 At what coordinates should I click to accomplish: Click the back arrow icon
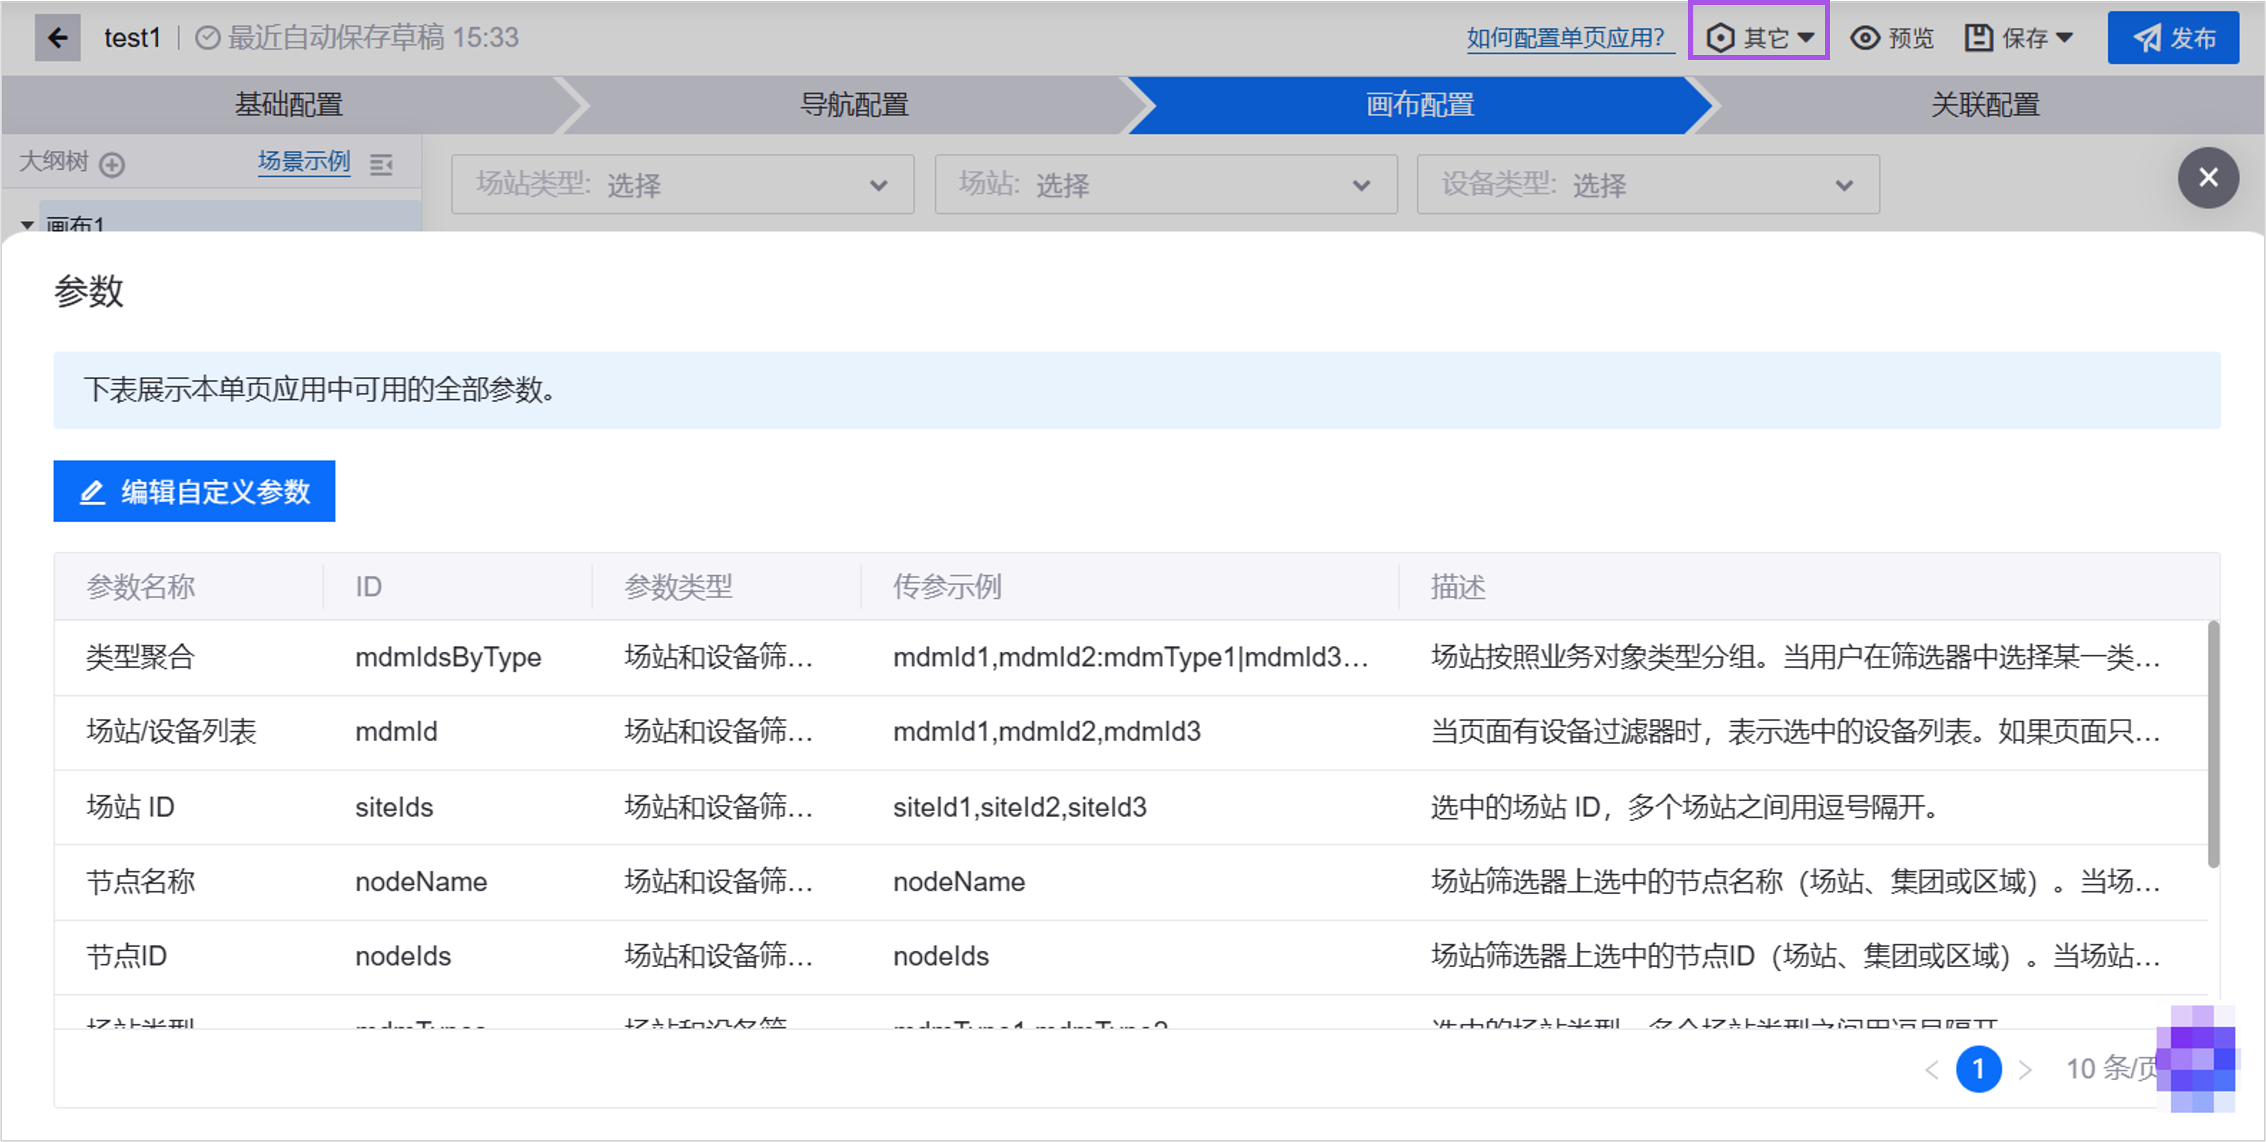[57, 38]
